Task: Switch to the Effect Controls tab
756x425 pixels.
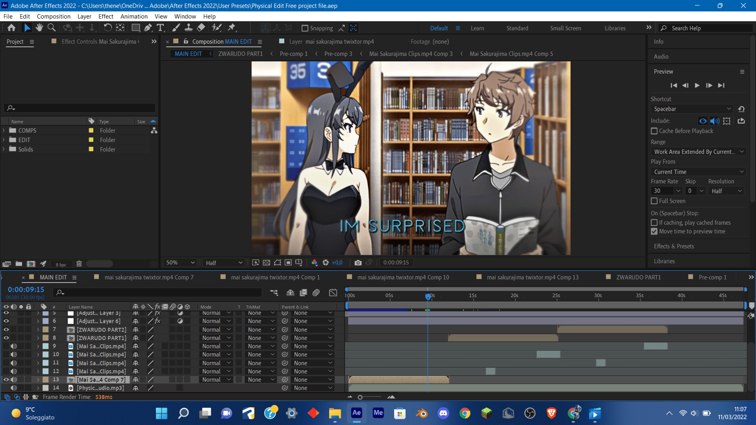Action: [99, 42]
